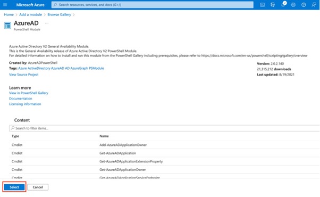Viewport: 320px width, 197px height.
Task: Click the Name column header
Action: [104, 136]
